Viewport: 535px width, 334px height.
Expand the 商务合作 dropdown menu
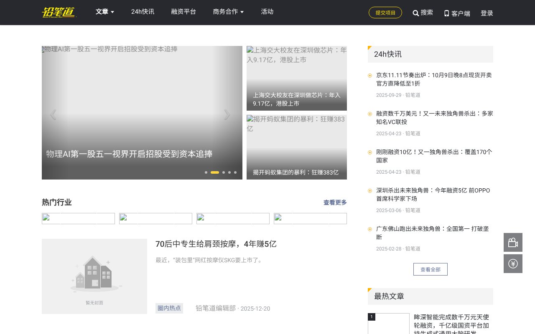228,12
